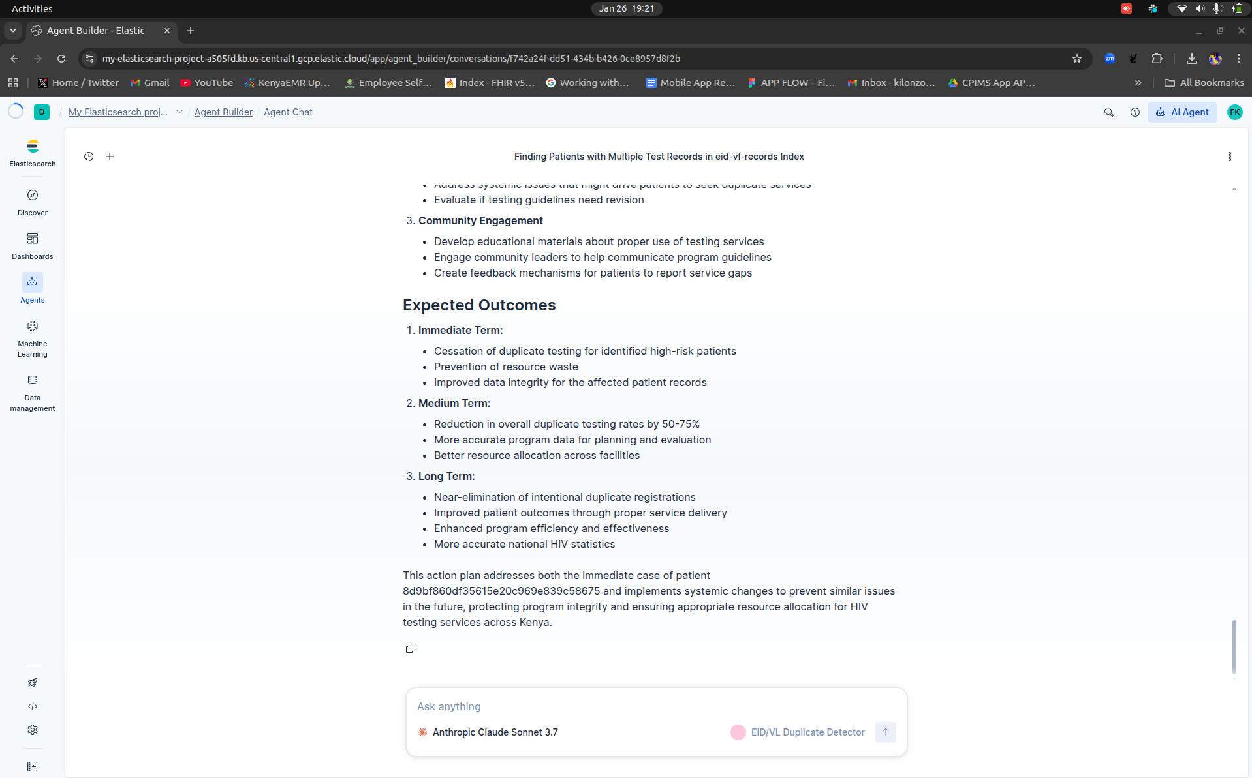Open a new browser tab
The image size is (1252, 778).
190,31
